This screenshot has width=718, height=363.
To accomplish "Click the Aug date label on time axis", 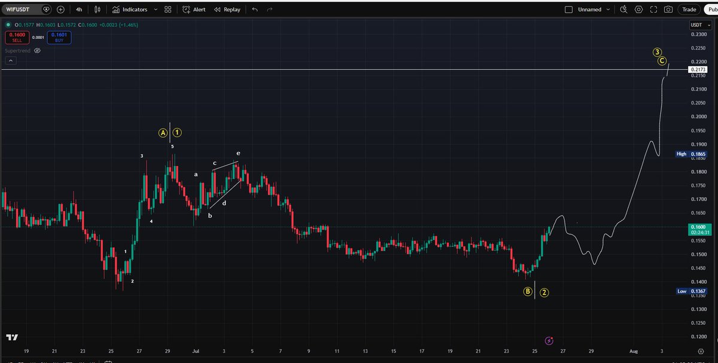I will point(633,352).
